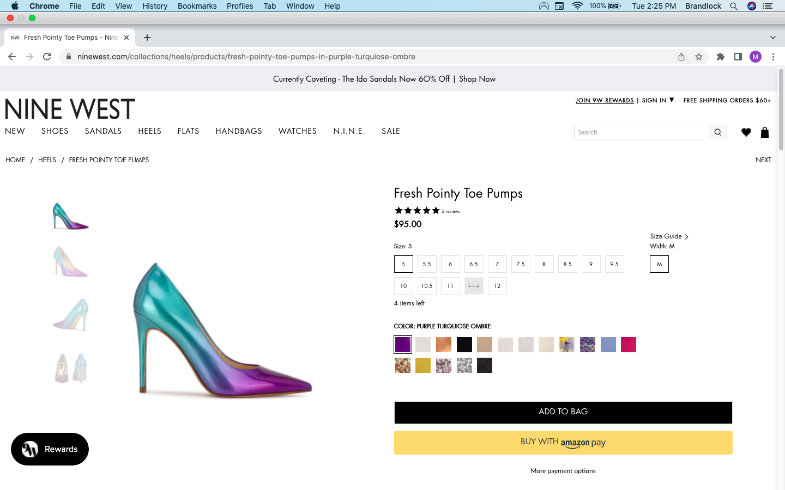Open the History menu
Screen dimensions: 785x490
(155, 6)
